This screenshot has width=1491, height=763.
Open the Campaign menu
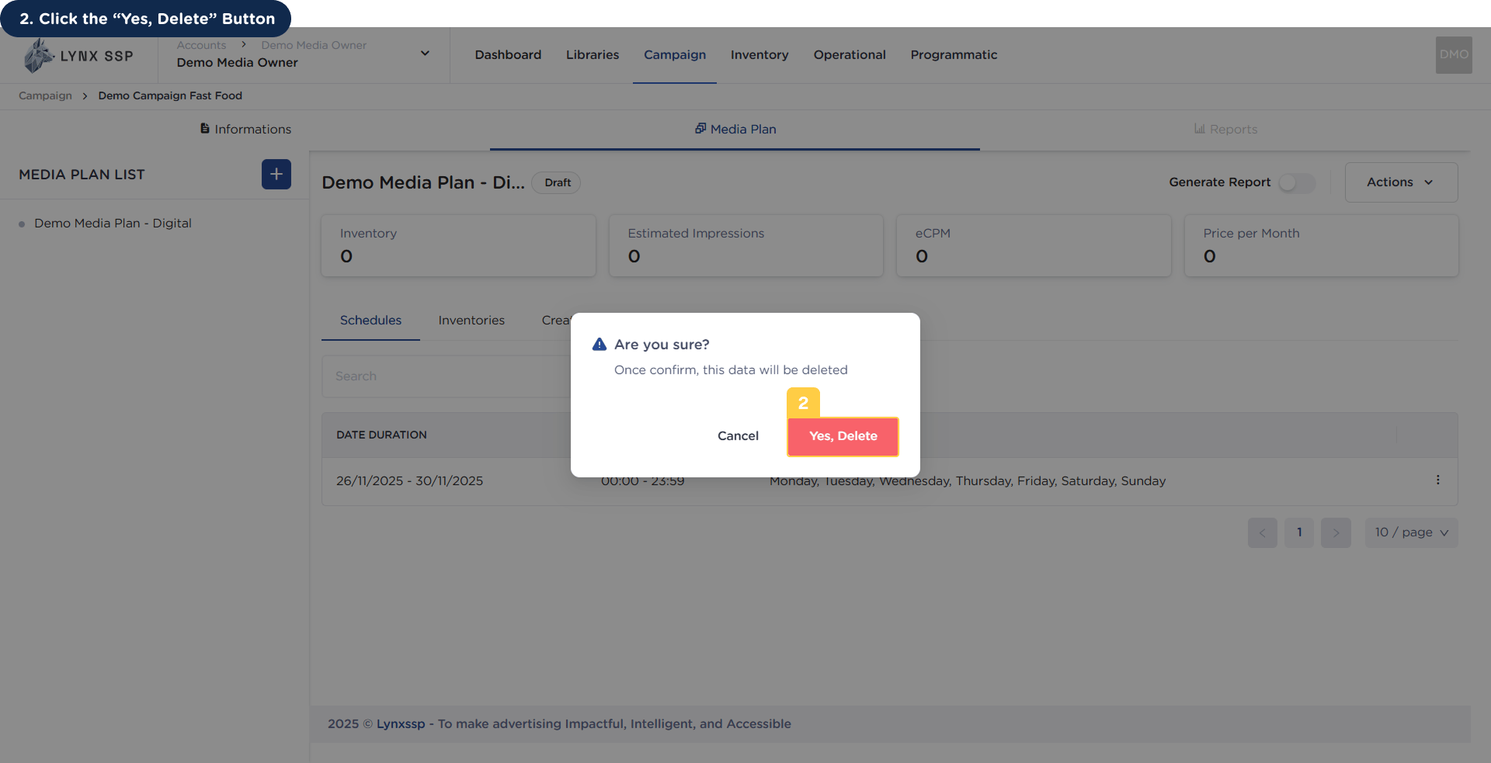click(x=675, y=55)
